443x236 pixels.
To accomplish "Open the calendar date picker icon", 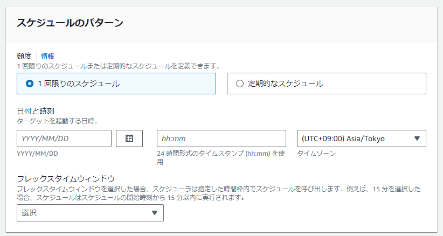I will (x=129, y=138).
